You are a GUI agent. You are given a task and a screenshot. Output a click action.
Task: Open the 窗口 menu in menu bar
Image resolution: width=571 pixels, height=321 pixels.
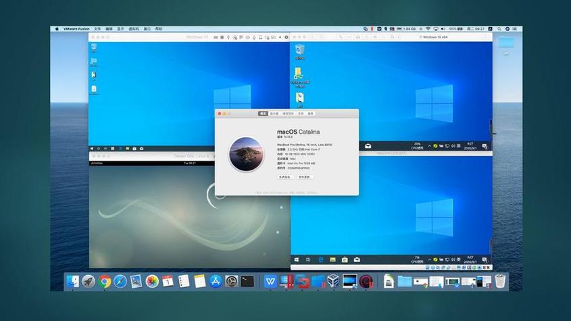click(x=147, y=29)
